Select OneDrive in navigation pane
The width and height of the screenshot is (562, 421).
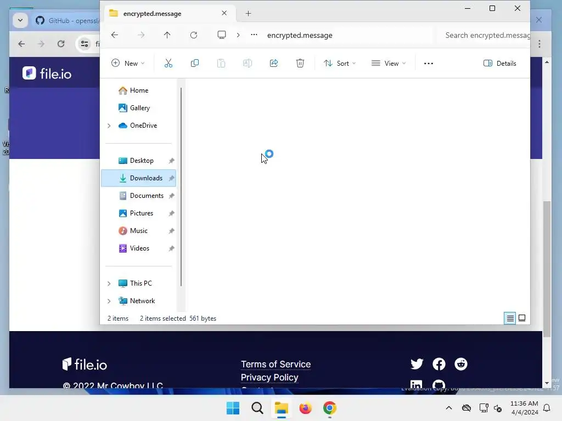(x=138, y=126)
